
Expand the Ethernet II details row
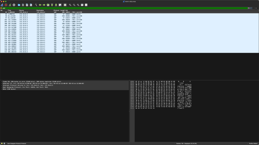[1, 83]
